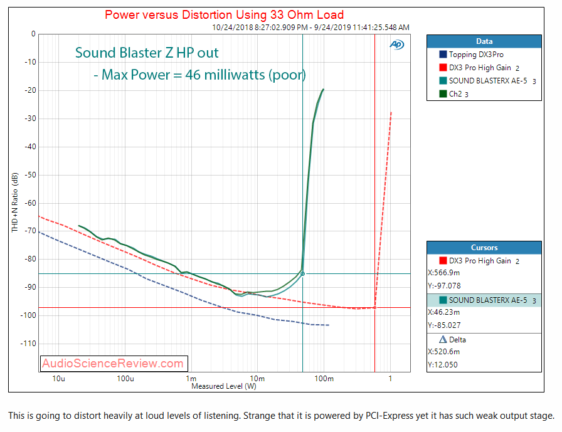Click the dark green Ch2 legend swatch

pos(443,94)
